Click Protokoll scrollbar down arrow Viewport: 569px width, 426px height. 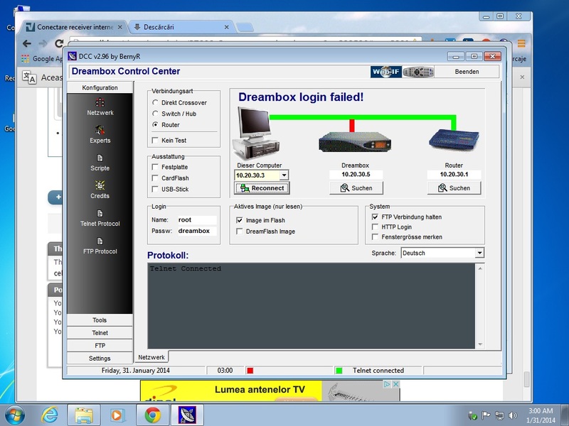pos(480,344)
